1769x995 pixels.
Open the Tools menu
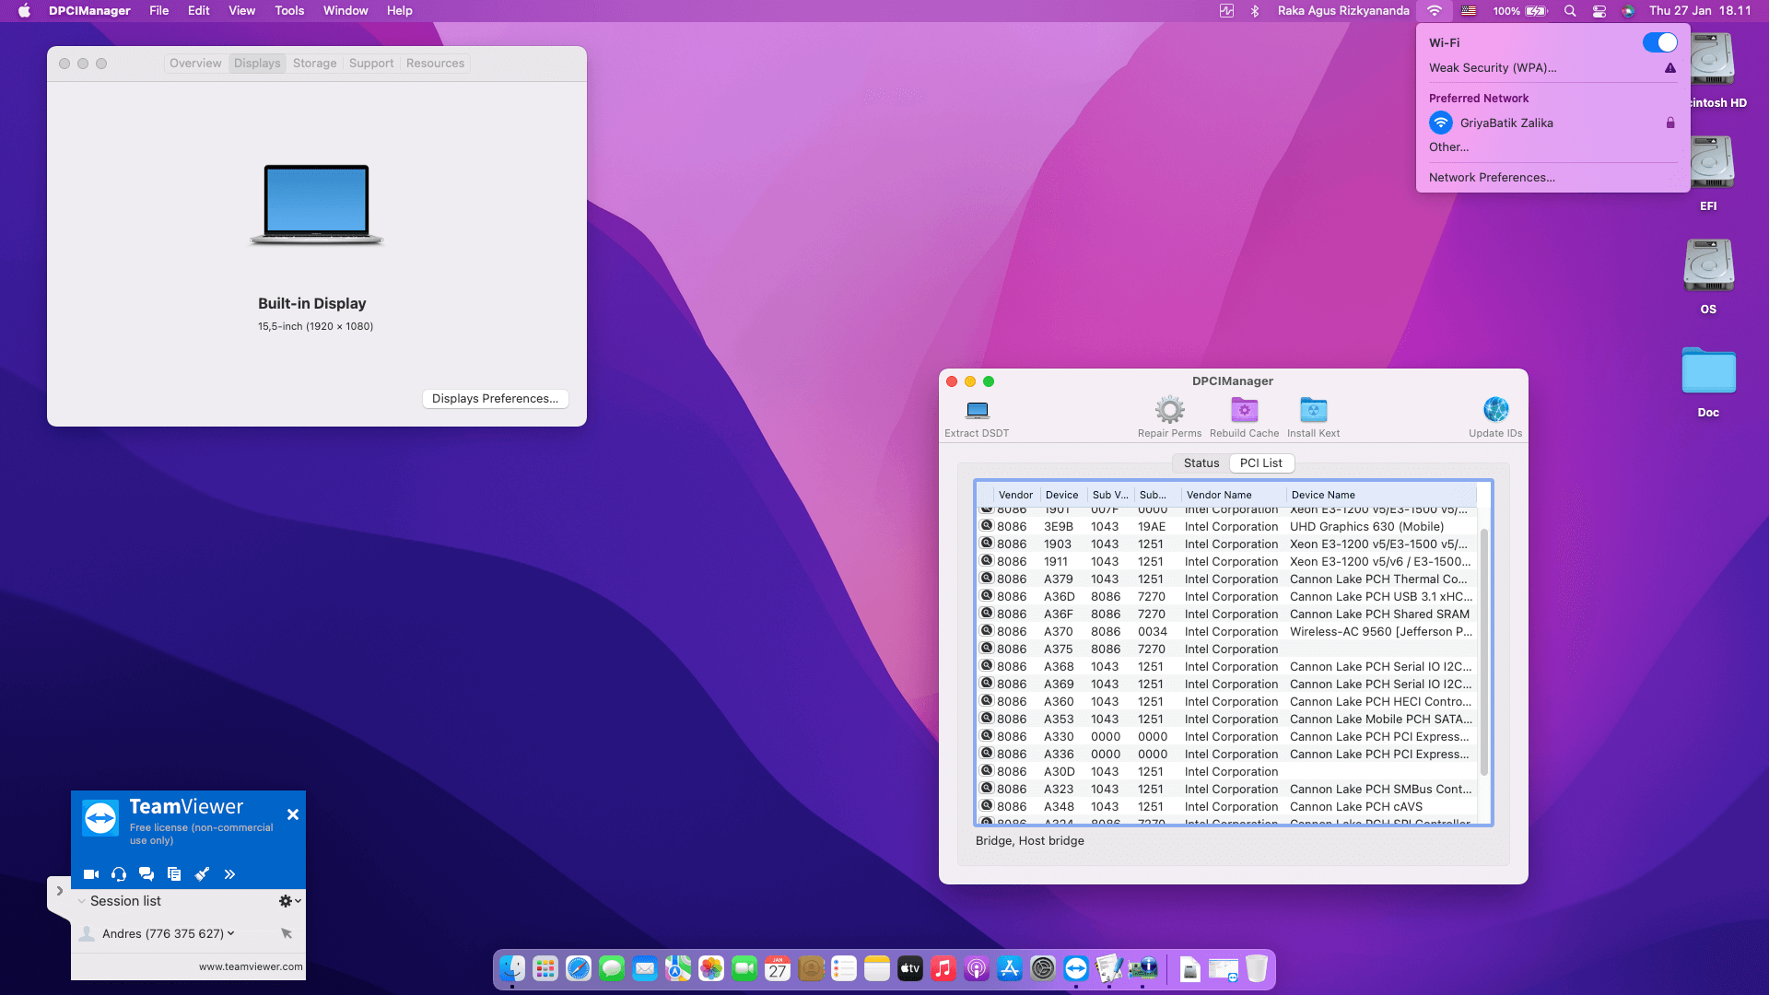click(x=288, y=11)
